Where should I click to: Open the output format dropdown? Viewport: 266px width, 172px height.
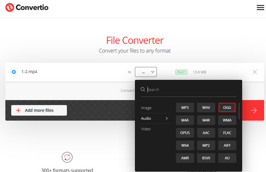146,72
